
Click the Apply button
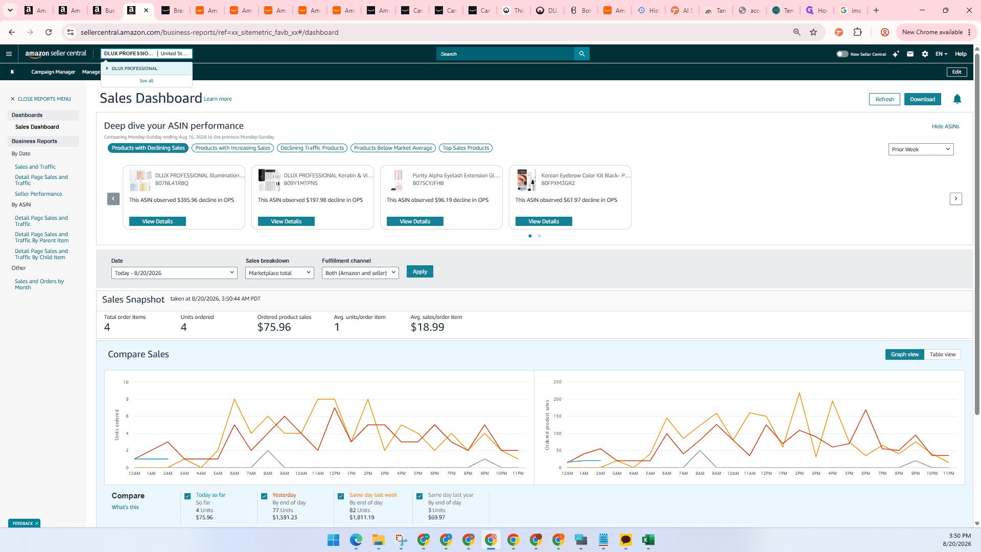419,272
